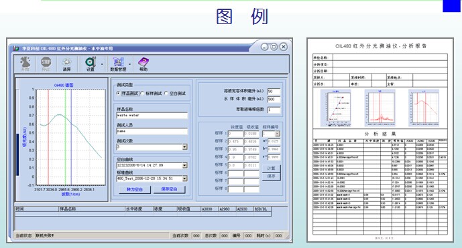Select the 空白测试 radio button
Viewport: 462px width, 248px height.
pyautogui.click(x=166, y=94)
